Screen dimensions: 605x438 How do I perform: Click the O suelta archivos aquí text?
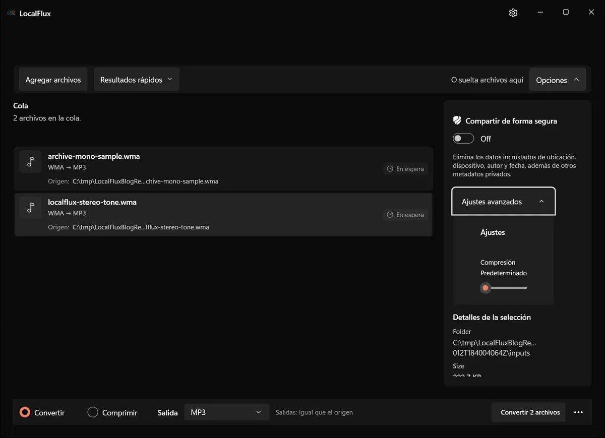click(x=488, y=80)
